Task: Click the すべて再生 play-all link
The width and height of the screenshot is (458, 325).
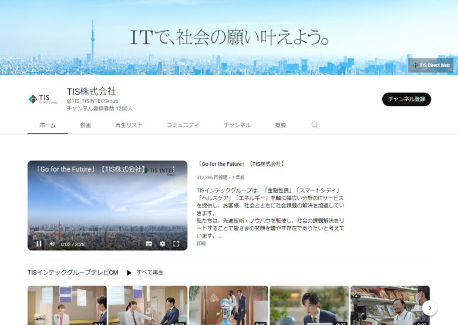Action: click(x=150, y=273)
